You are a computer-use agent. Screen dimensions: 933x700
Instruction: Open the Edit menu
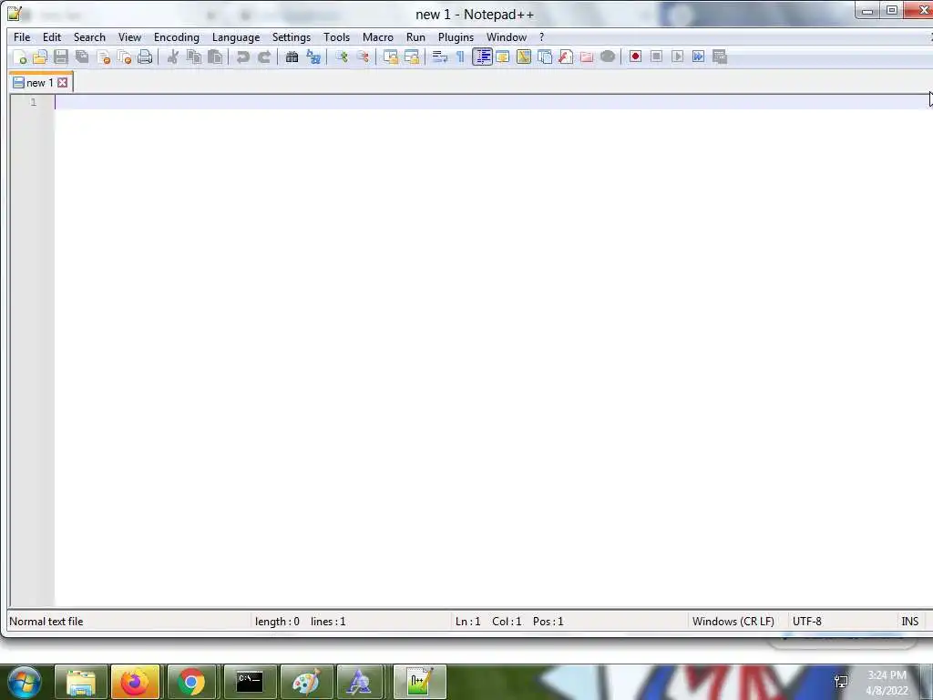click(x=52, y=36)
